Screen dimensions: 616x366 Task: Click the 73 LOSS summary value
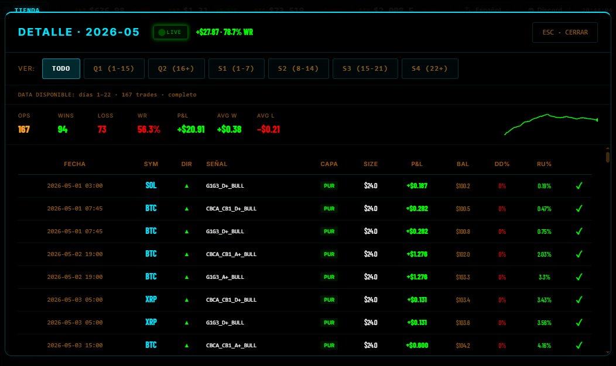102,129
